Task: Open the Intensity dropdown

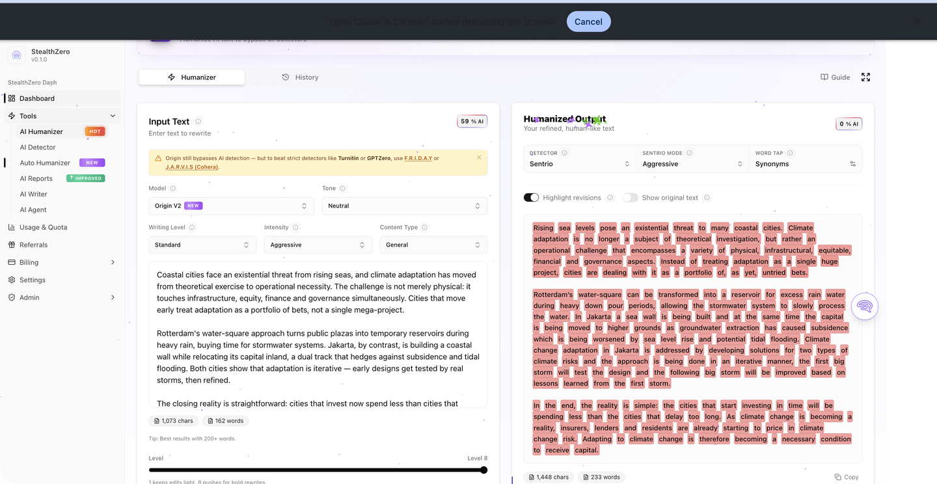Action: pos(318,245)
